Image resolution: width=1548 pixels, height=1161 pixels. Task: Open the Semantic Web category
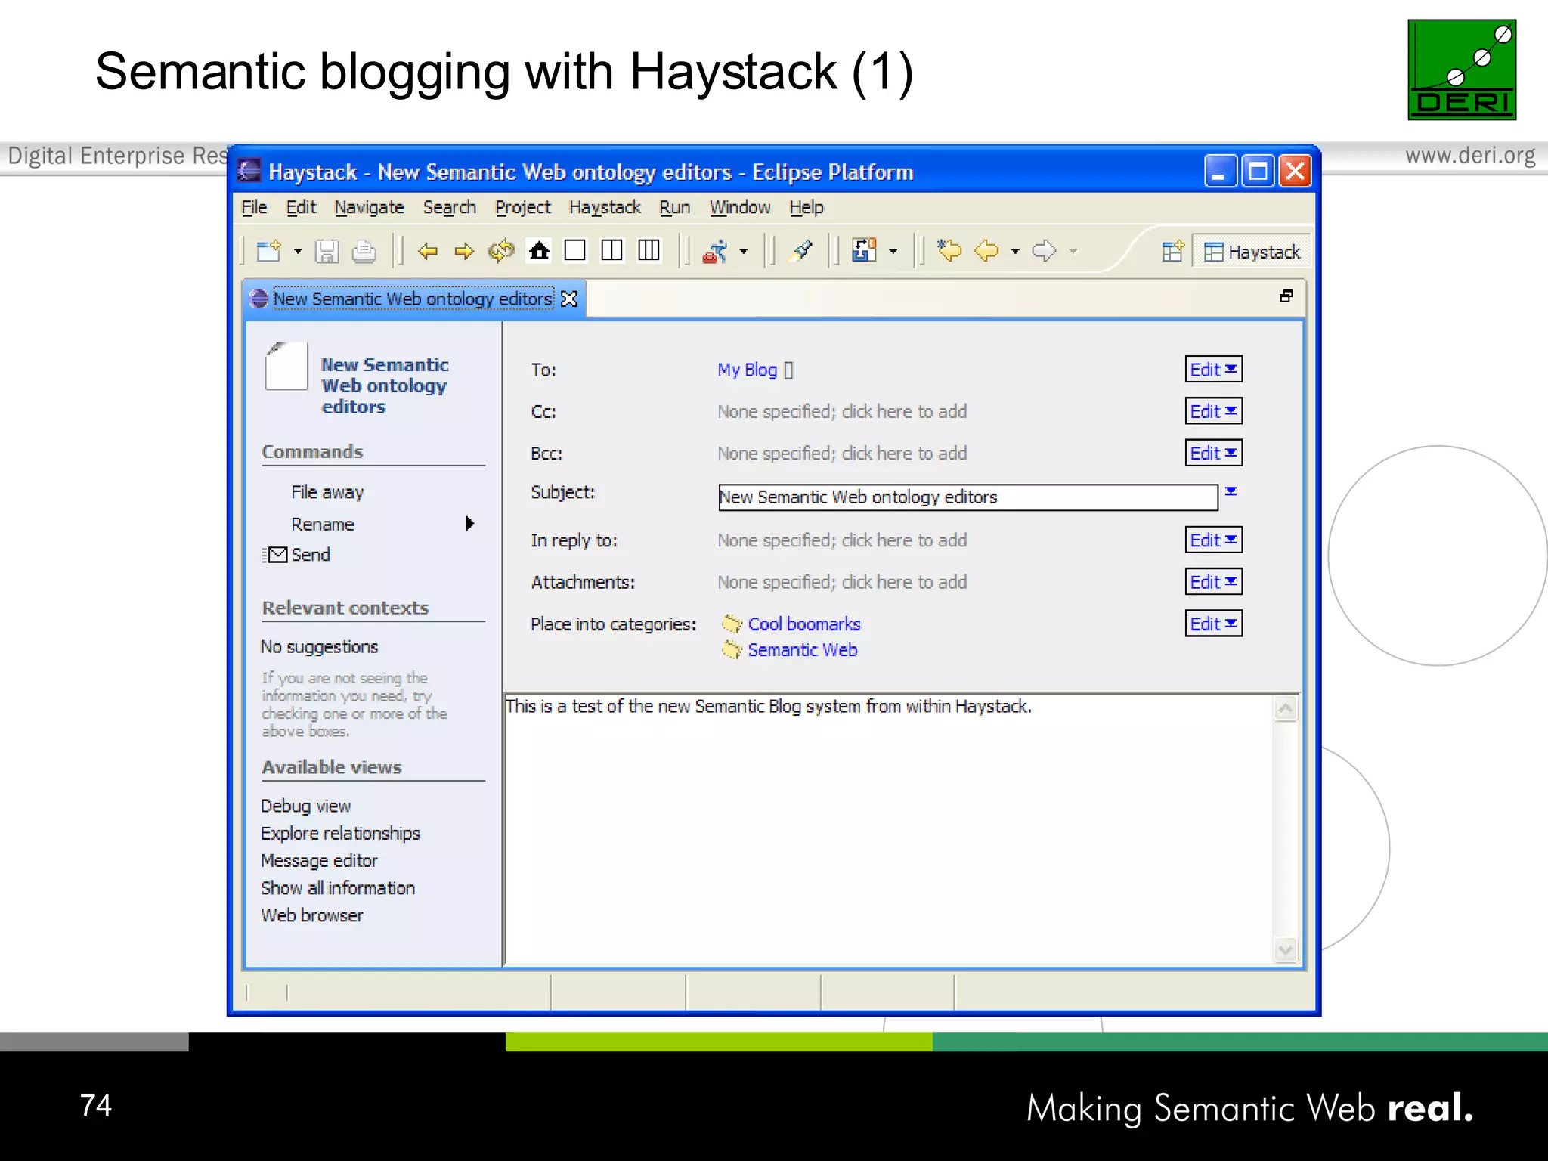click(x=802, y=650)
